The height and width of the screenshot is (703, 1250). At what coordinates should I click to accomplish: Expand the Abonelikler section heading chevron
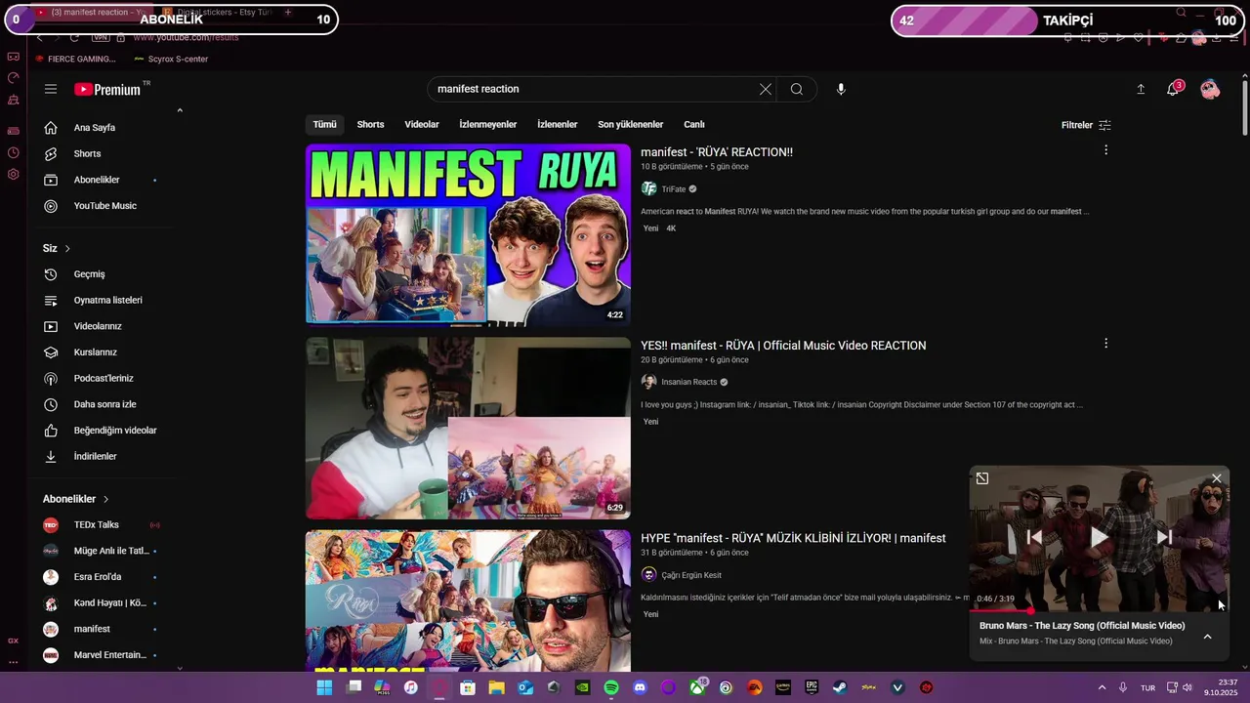point(105,499)
